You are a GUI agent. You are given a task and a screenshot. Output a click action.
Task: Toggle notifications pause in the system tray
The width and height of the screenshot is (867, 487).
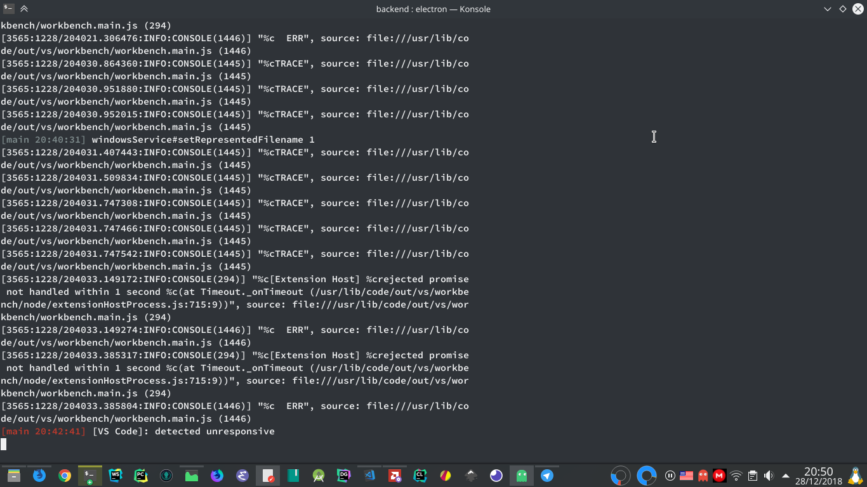point(670,476)
